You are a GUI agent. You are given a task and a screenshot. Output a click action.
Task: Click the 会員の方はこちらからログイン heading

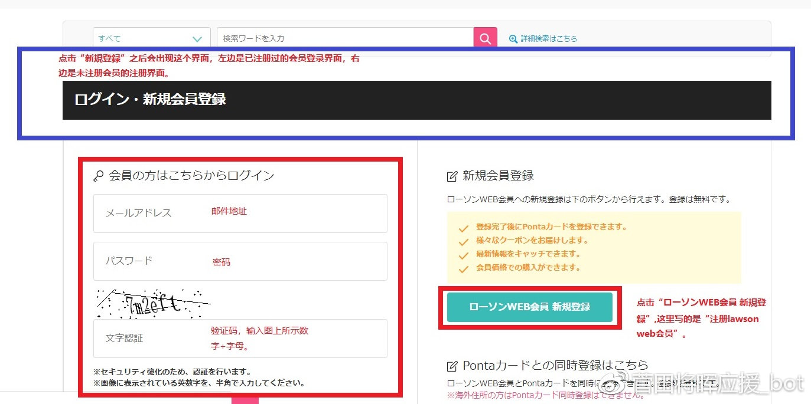click(191, 175)
